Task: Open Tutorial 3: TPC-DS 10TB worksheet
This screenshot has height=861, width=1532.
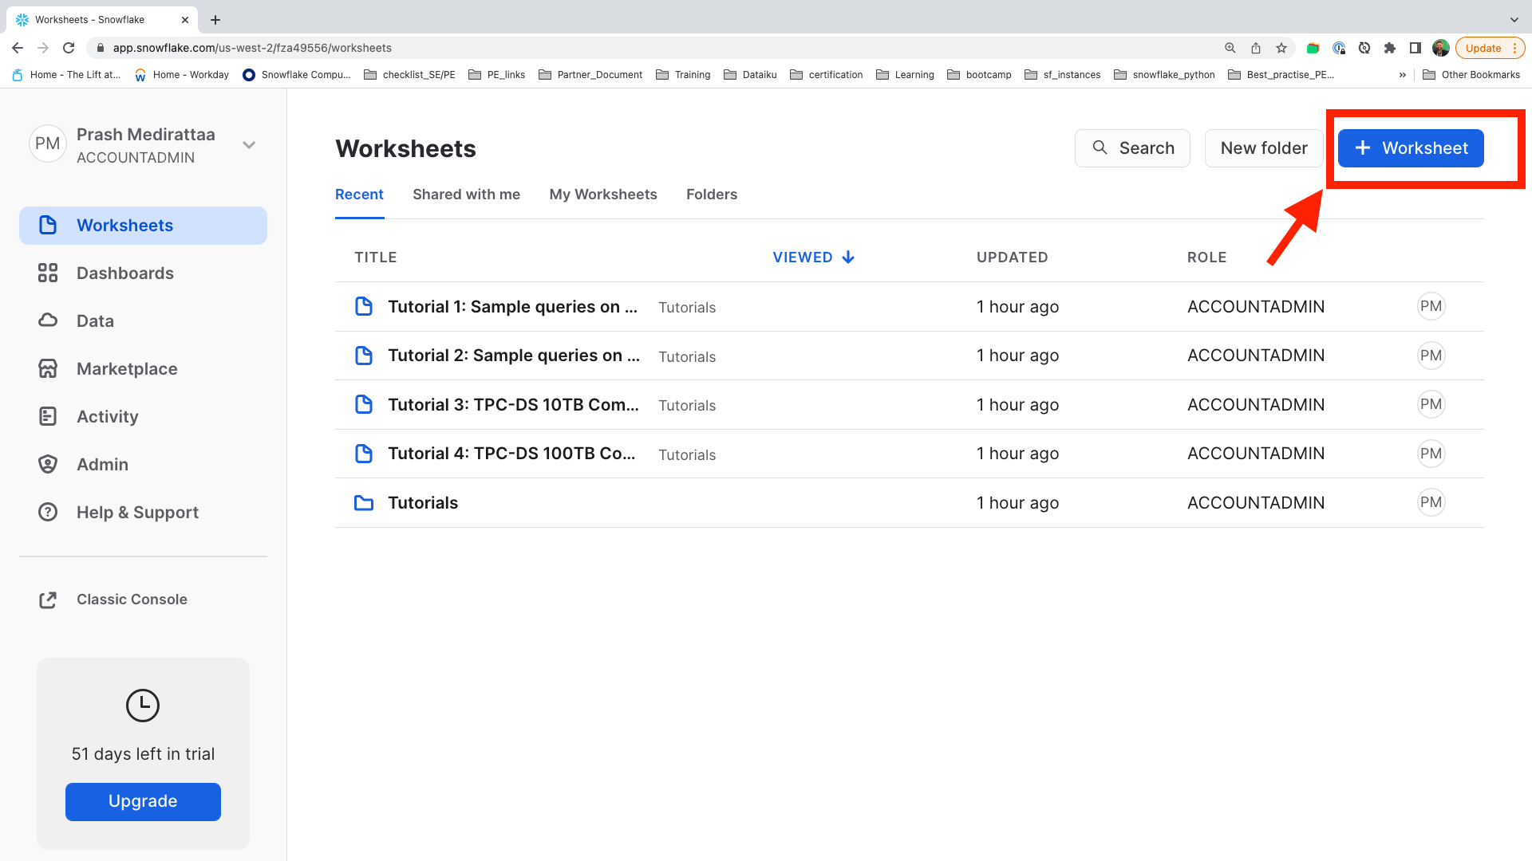Action: tap(512, 405)
